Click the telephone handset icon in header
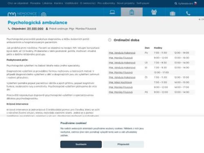The width and height of the screenshot is (204, 153). [x=188, y=13]
